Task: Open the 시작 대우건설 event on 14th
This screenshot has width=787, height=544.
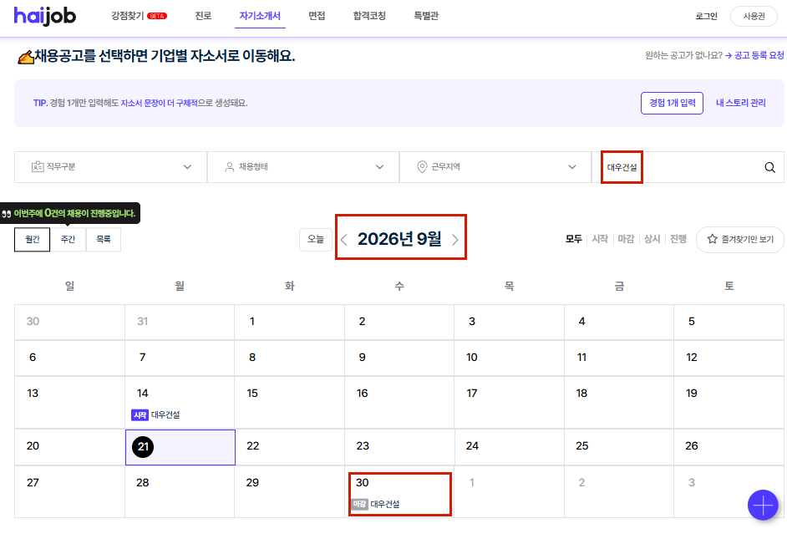Action: click(155, 415)
